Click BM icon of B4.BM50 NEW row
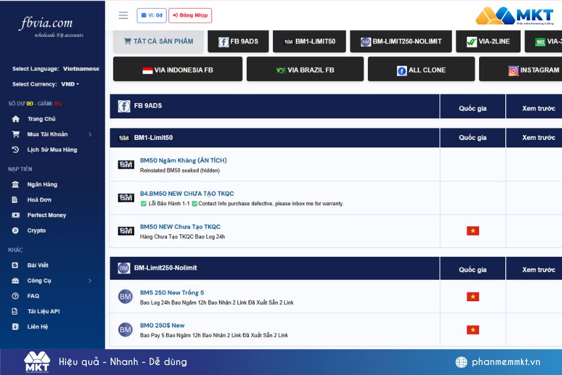The height and width of the screenshot is (375, 562). 126,197
